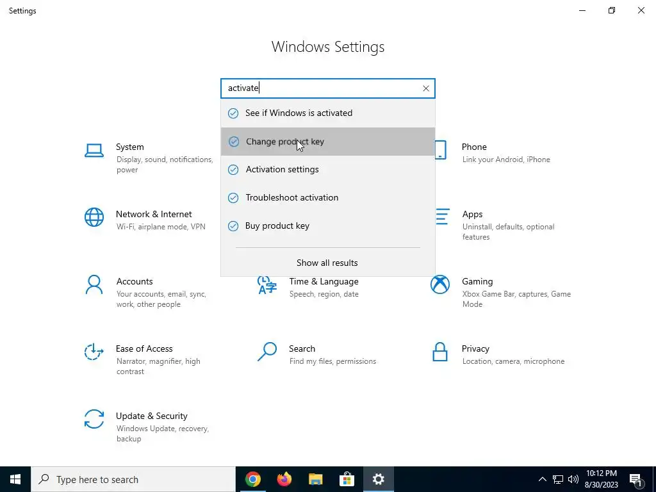Open the Ease of Access icon
Viewport: 656px width, 492px height.
pos(94,352)
